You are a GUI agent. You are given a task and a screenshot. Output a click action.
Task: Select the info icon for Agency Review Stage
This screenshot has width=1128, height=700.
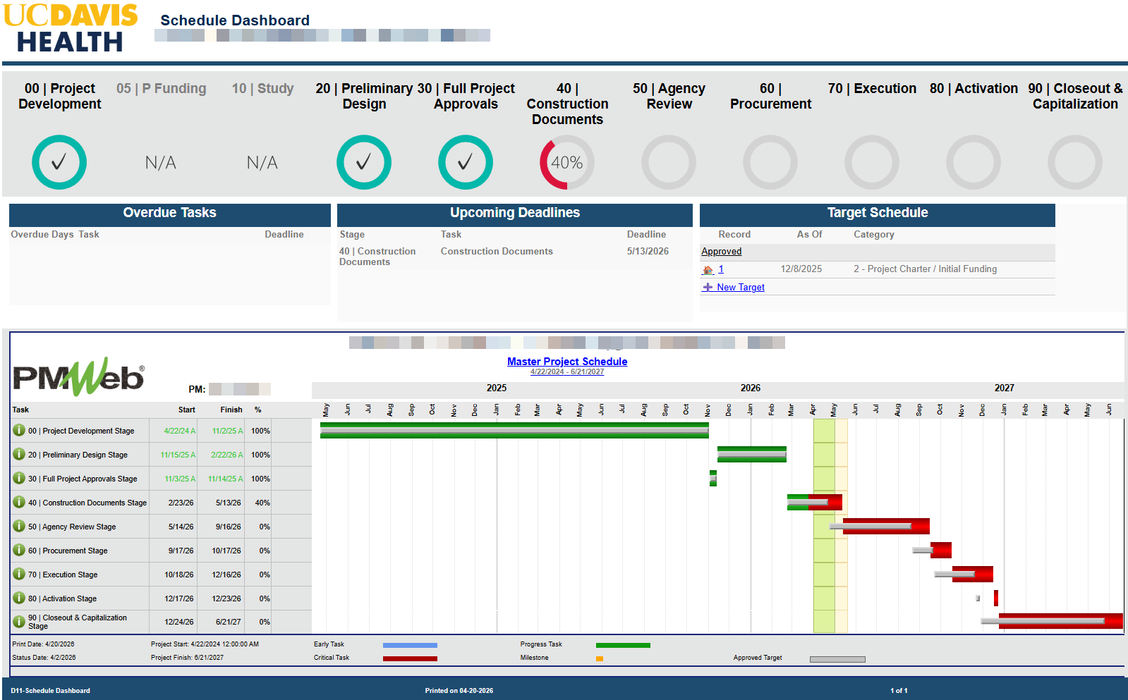pos(19,526)
